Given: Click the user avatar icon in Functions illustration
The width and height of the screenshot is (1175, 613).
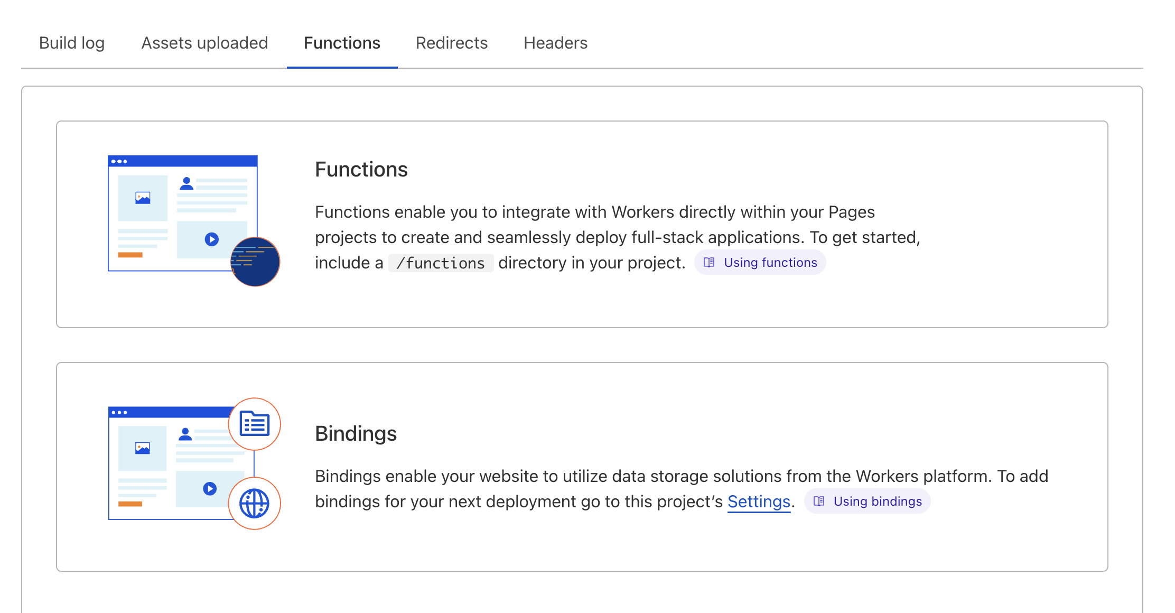Looking at the screenshot, I should [x=186, y=183].
